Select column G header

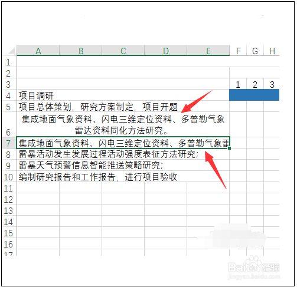click(x=255, y=50)
